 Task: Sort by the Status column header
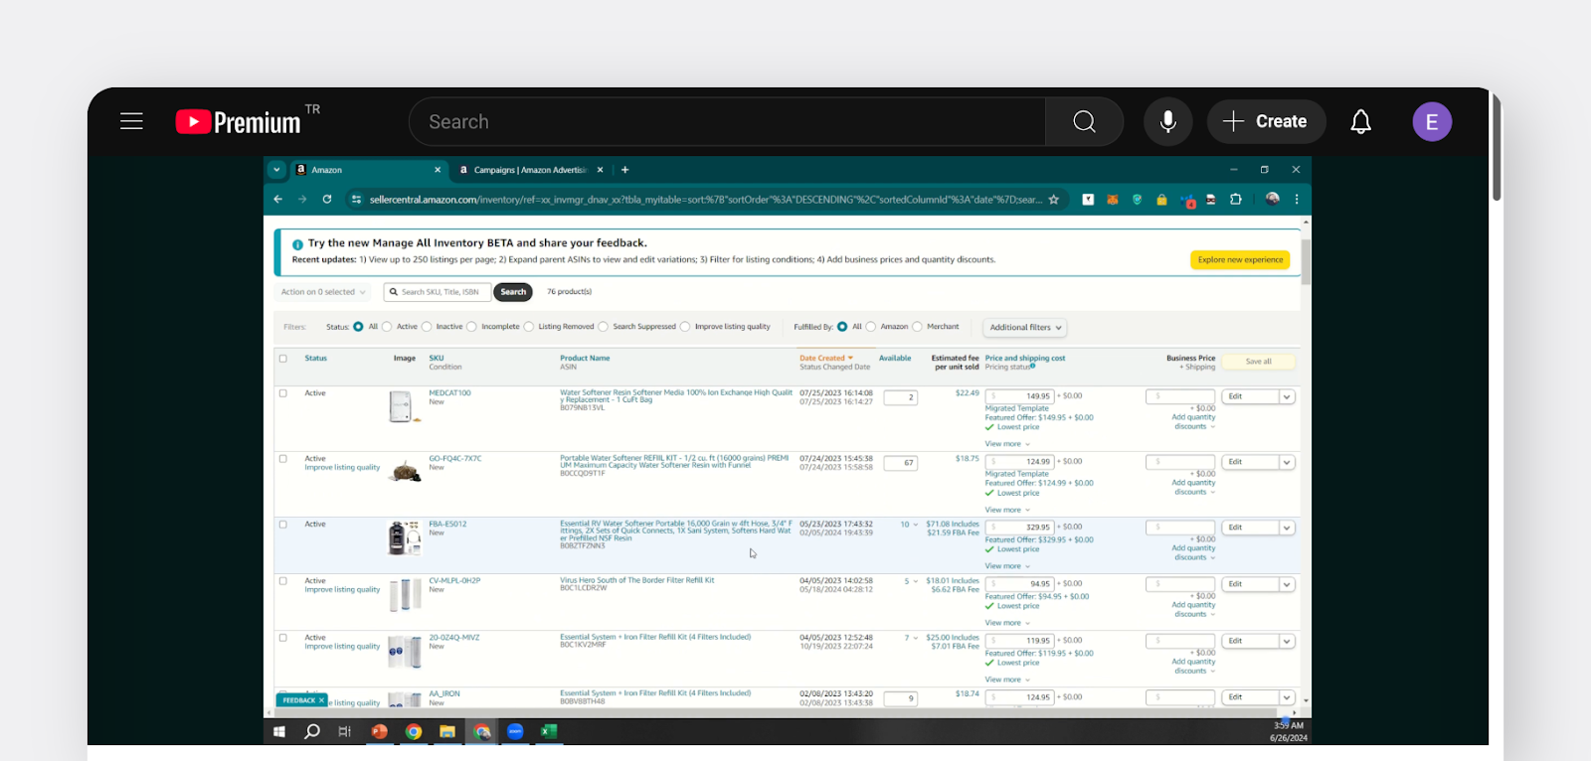coord(315,358)
